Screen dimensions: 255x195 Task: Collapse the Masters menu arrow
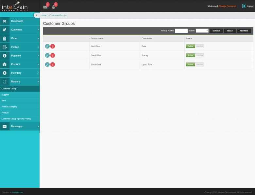(x=38, y=81)
